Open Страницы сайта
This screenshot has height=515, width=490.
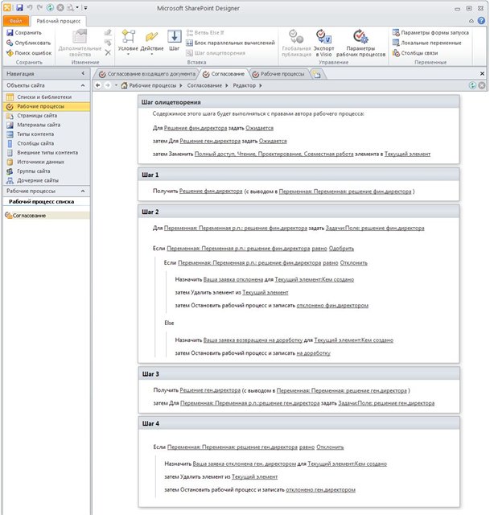click(47, 116)
